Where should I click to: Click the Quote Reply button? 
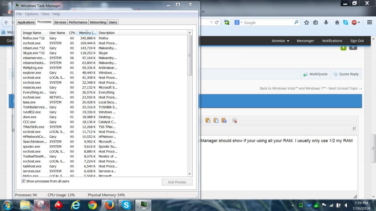[346, 74]
